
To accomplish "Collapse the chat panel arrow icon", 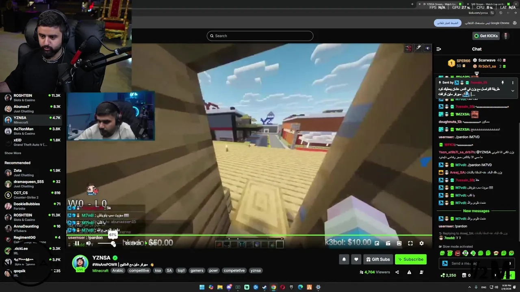I will (439, 49).
